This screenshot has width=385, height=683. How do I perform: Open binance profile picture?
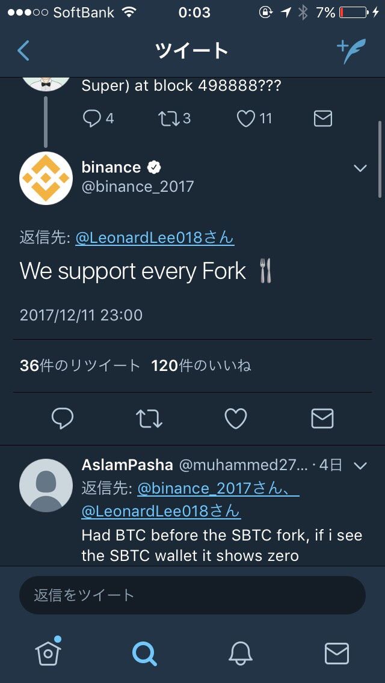46,178
